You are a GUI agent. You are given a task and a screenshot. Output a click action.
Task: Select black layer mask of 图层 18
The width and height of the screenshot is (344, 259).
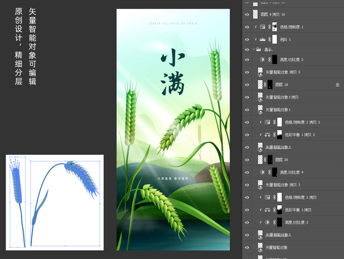(270, 85)
